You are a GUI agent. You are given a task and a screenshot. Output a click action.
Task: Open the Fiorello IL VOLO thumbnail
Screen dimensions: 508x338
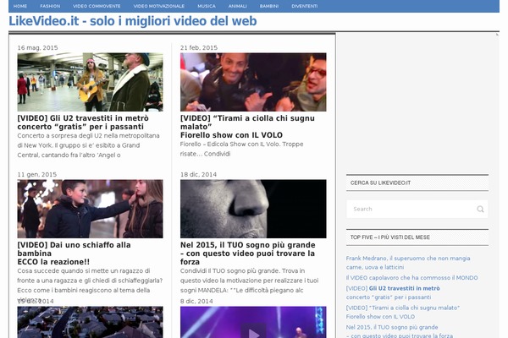(253, 82)
